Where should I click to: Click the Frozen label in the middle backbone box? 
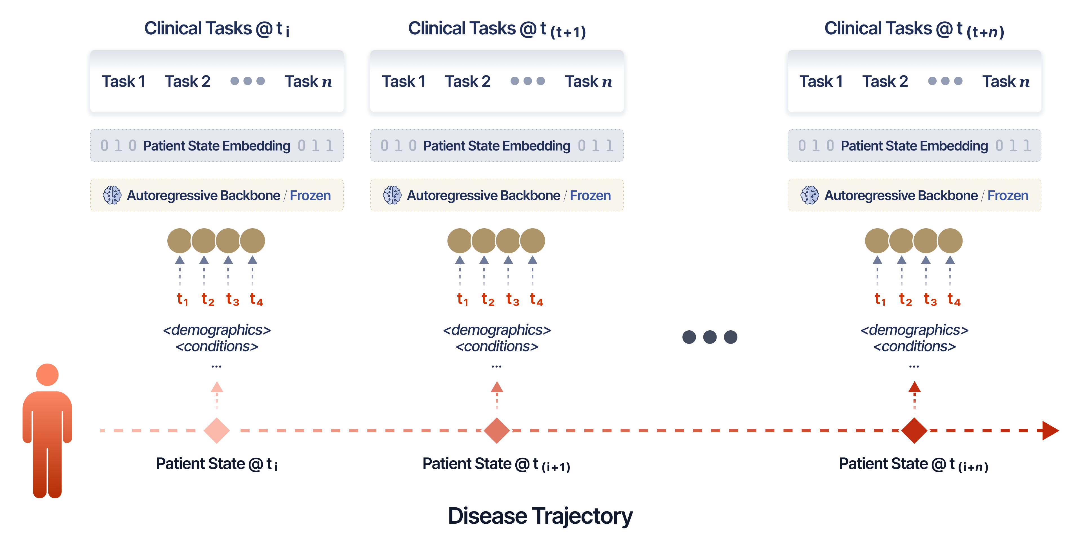pos(590,195)
